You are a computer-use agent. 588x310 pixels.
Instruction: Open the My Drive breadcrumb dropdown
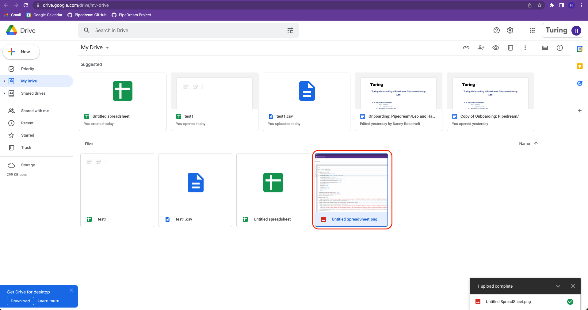coord(107,48)
